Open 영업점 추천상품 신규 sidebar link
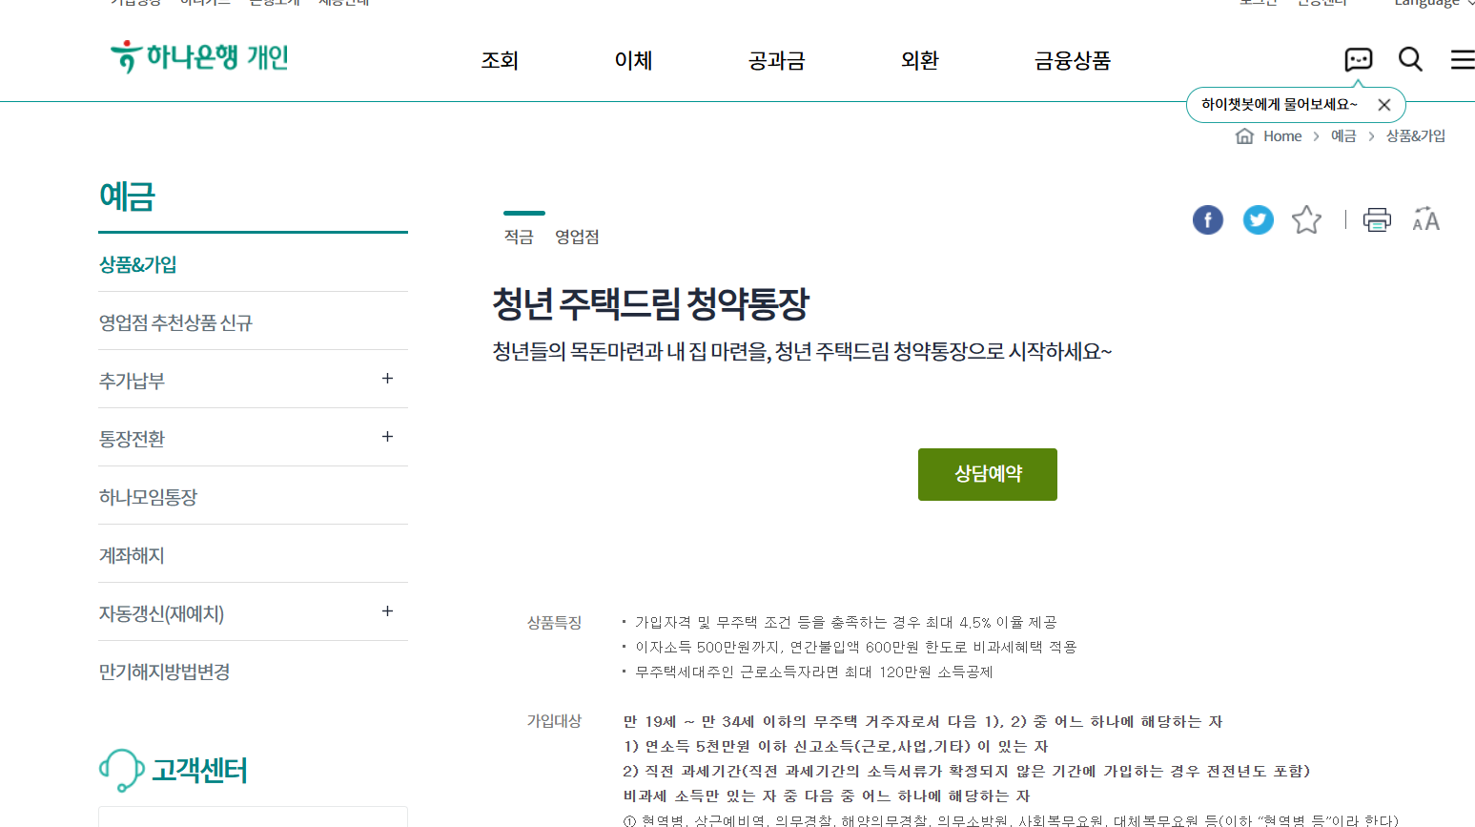This screenshot has width=1475, height=827. point(175,322)
